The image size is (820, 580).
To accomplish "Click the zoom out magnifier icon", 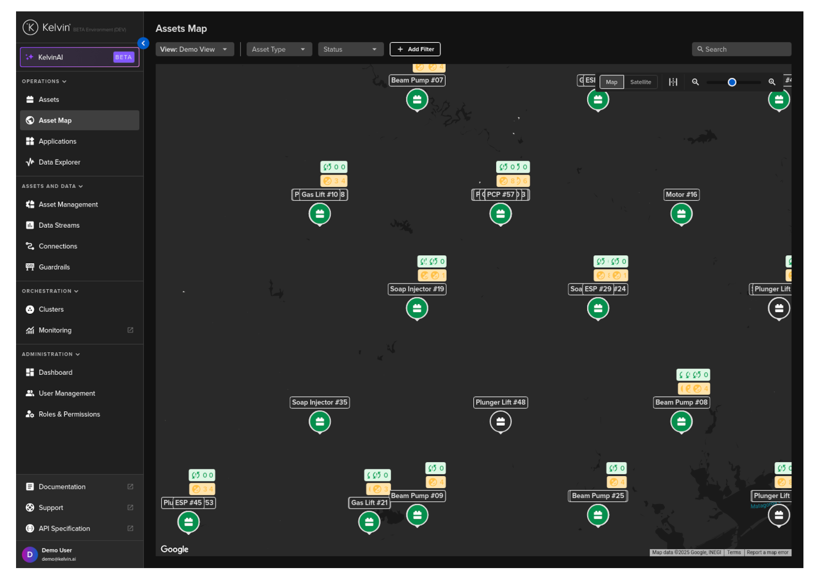I will pyautogui.click(x=695, y=82).
